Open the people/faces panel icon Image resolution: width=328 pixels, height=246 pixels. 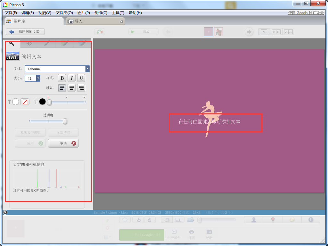[254, 220]
